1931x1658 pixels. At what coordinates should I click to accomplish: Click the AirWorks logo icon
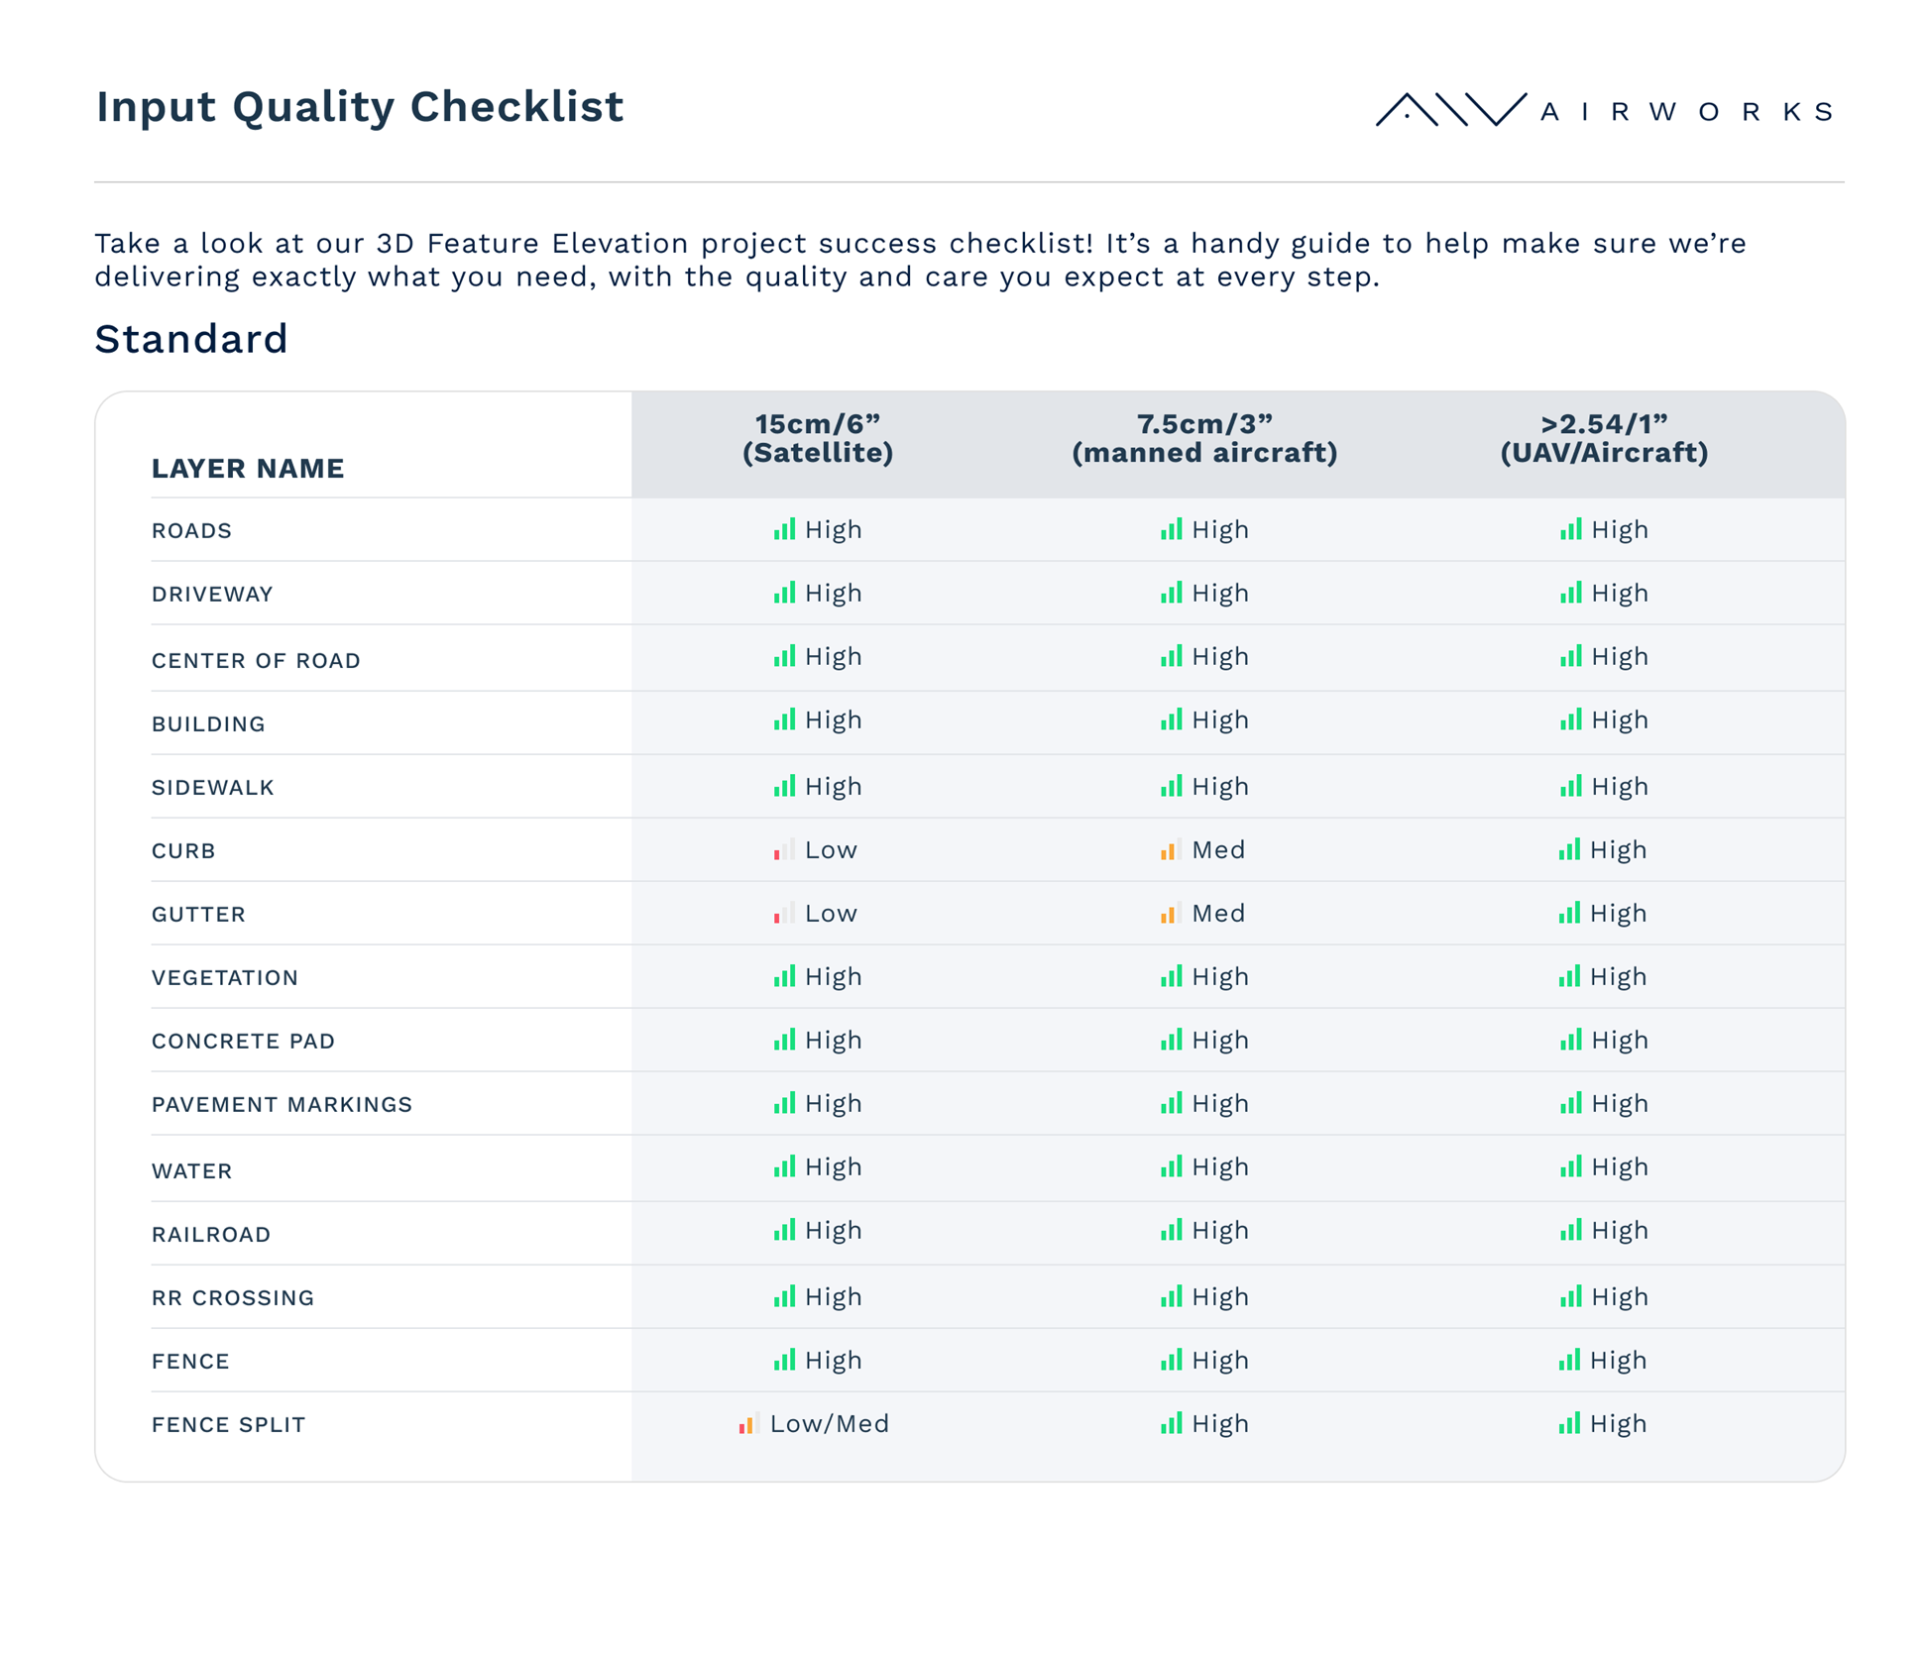tap(1450, 109)
